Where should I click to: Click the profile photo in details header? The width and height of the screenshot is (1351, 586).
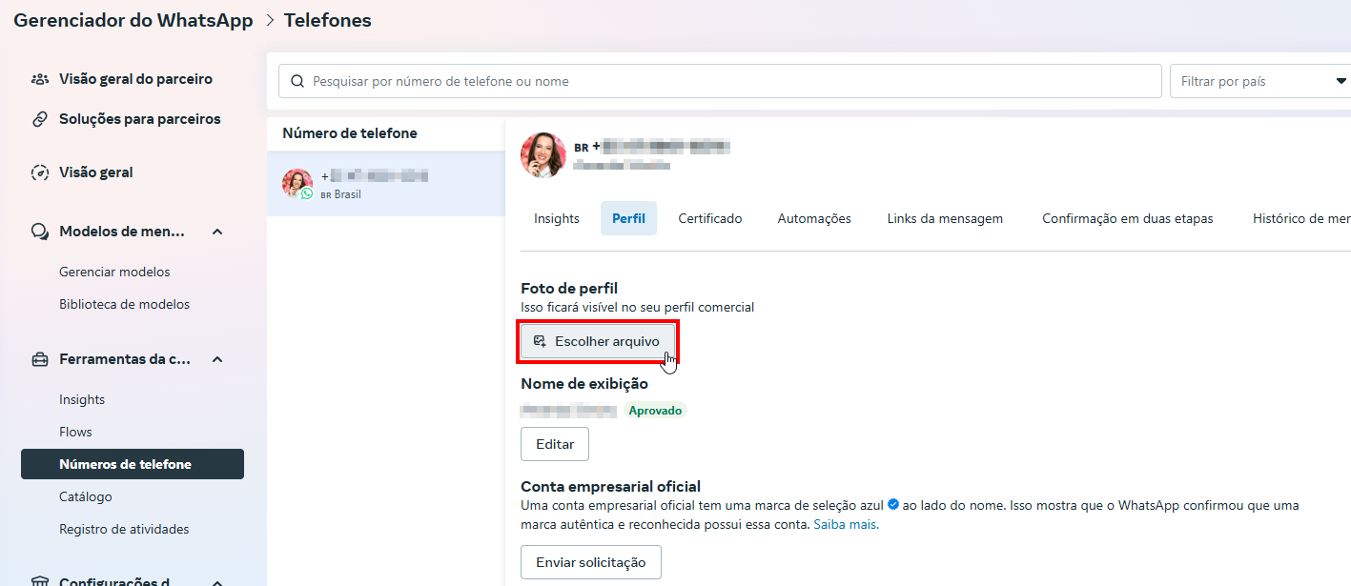tap(543, 155)
